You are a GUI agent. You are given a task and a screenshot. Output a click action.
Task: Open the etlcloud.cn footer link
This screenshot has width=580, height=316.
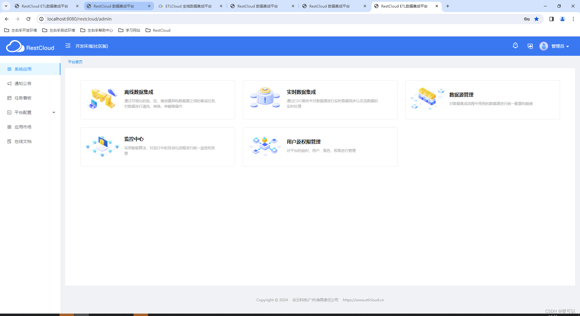[x=363, y=300]
